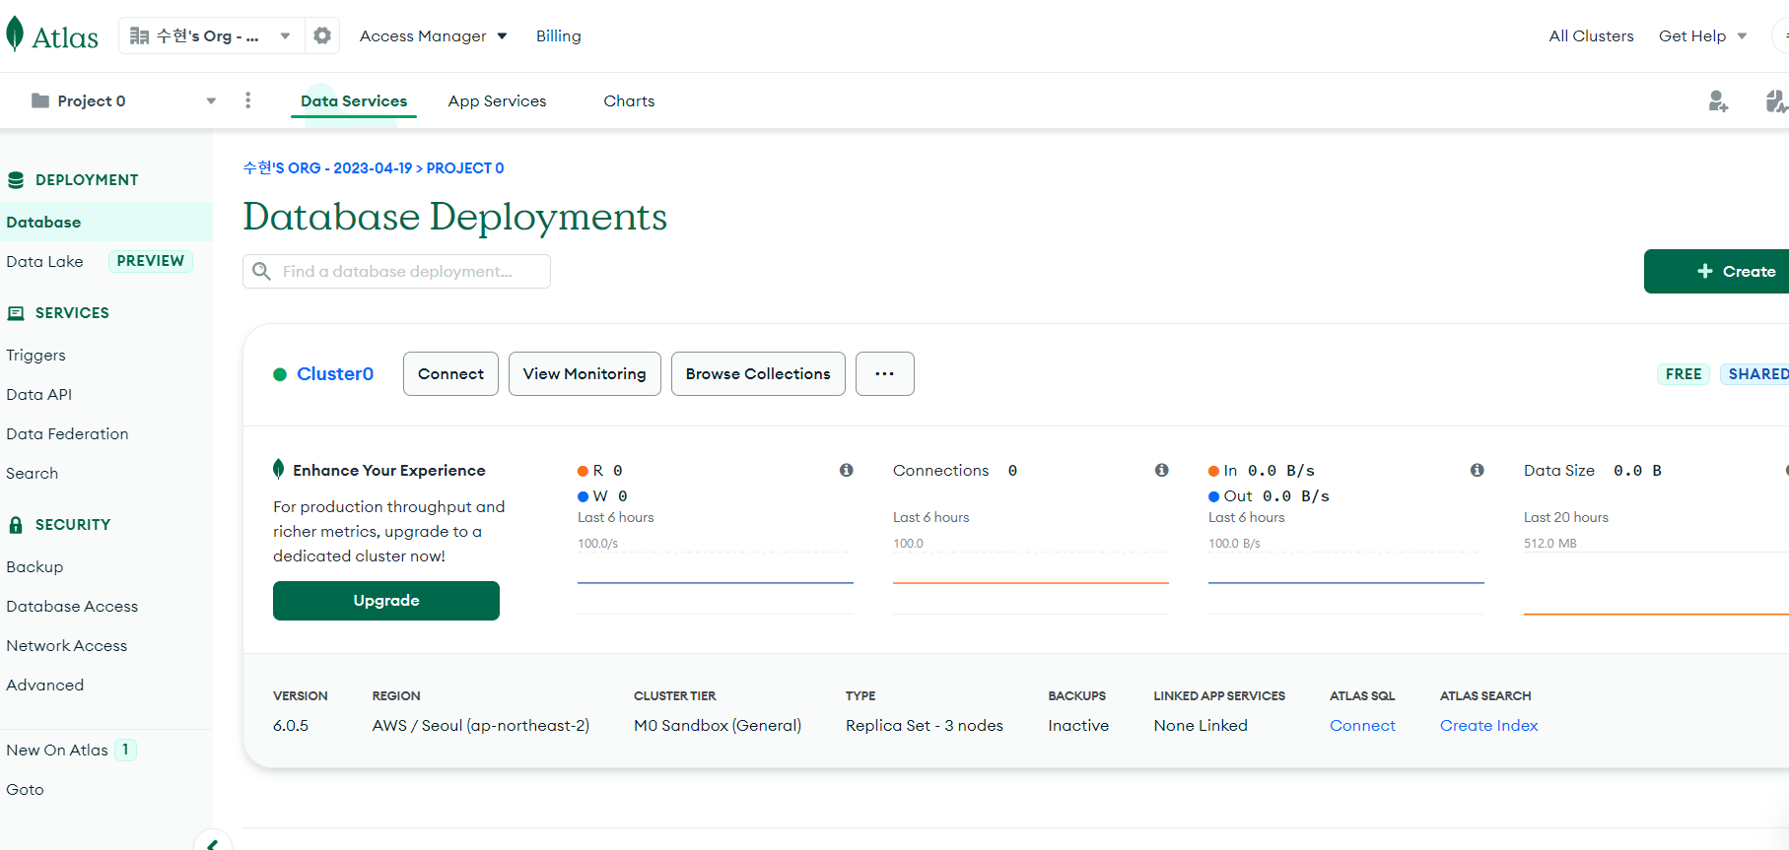
Task: Click the SHARED badge
Action: click(1756, 374)
